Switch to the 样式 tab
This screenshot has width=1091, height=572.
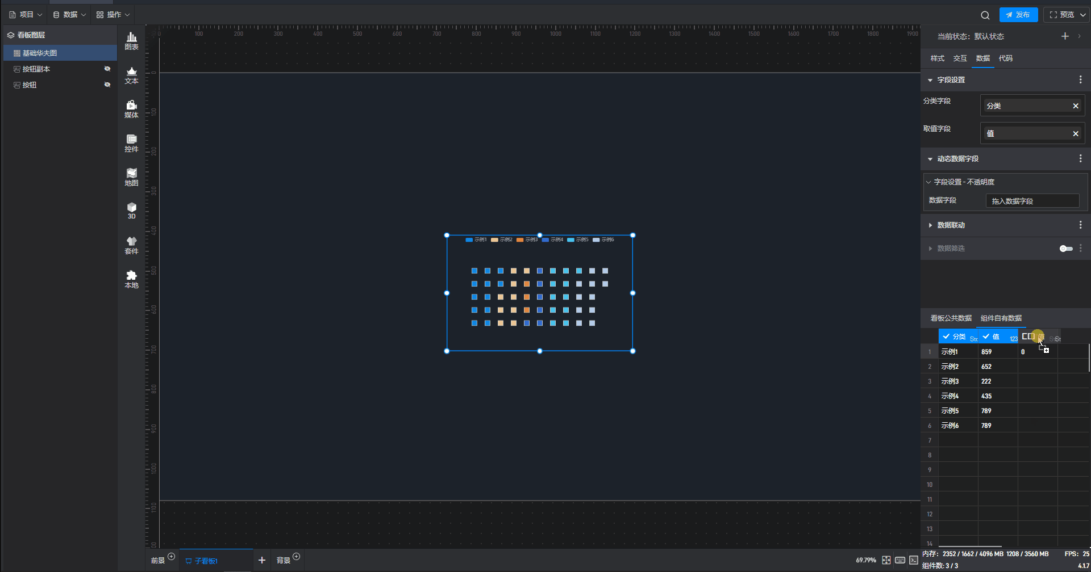937,58
